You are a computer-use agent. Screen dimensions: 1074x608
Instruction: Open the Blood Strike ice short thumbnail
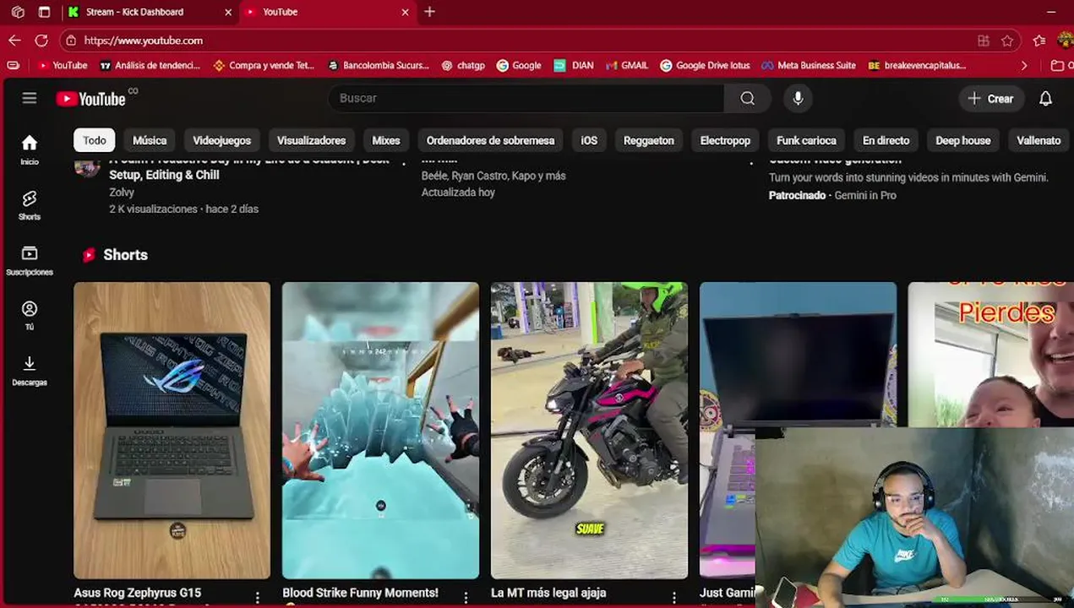point(380,431)
